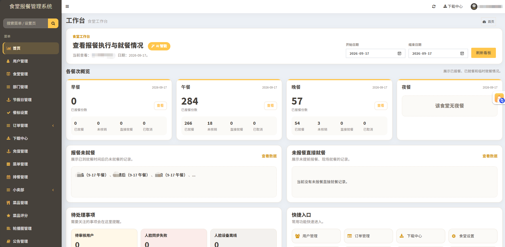Open the 开始日期 calendar picker icon
The image size is (505, 247).
(x=399, y=53)
